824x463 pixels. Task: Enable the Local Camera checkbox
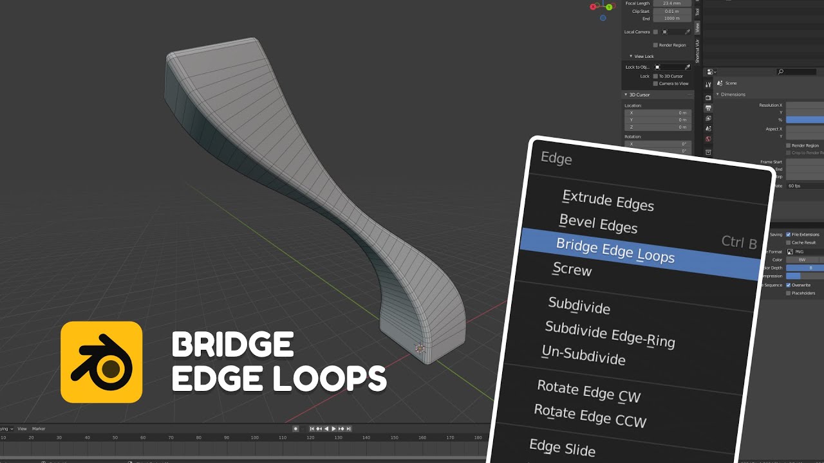coord(655,32)
